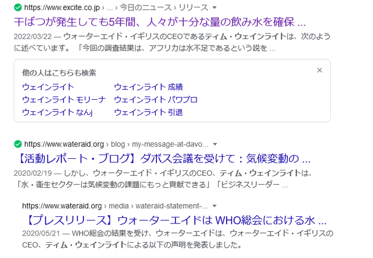373x258 pixels.
Task: Click the https://www.excite.co.jp URL text
Action: coord(62,8)
